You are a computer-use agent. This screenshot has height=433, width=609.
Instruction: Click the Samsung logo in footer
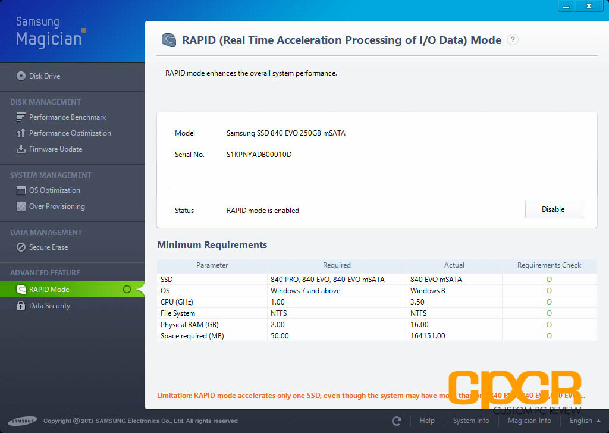click(x=23, y=421)
